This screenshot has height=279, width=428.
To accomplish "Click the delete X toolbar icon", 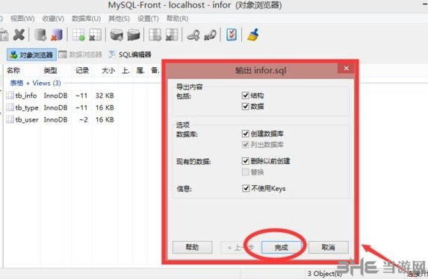I will point(19,35).
